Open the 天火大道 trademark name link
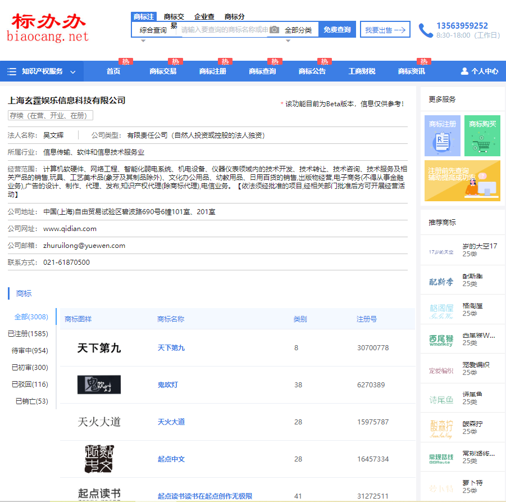The width and height of the screenshot is (506, 502). [x=171, y=422]
